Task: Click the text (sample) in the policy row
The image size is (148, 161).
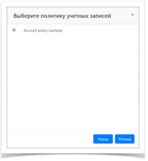Action: [55, 31]
